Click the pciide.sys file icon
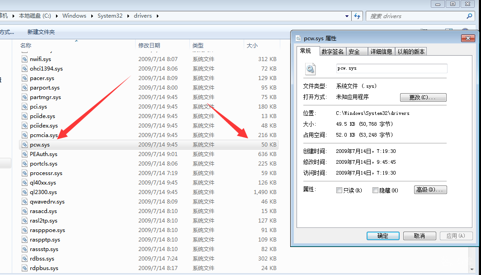The width and height of the screenshot is (481, 275). tap(24, 116)
